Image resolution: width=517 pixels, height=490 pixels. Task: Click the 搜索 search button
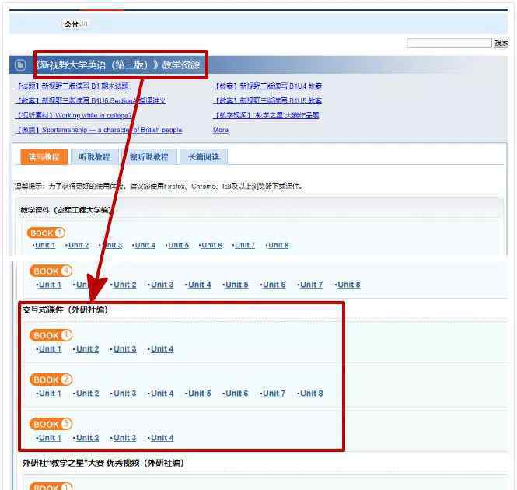pos(501,43)
